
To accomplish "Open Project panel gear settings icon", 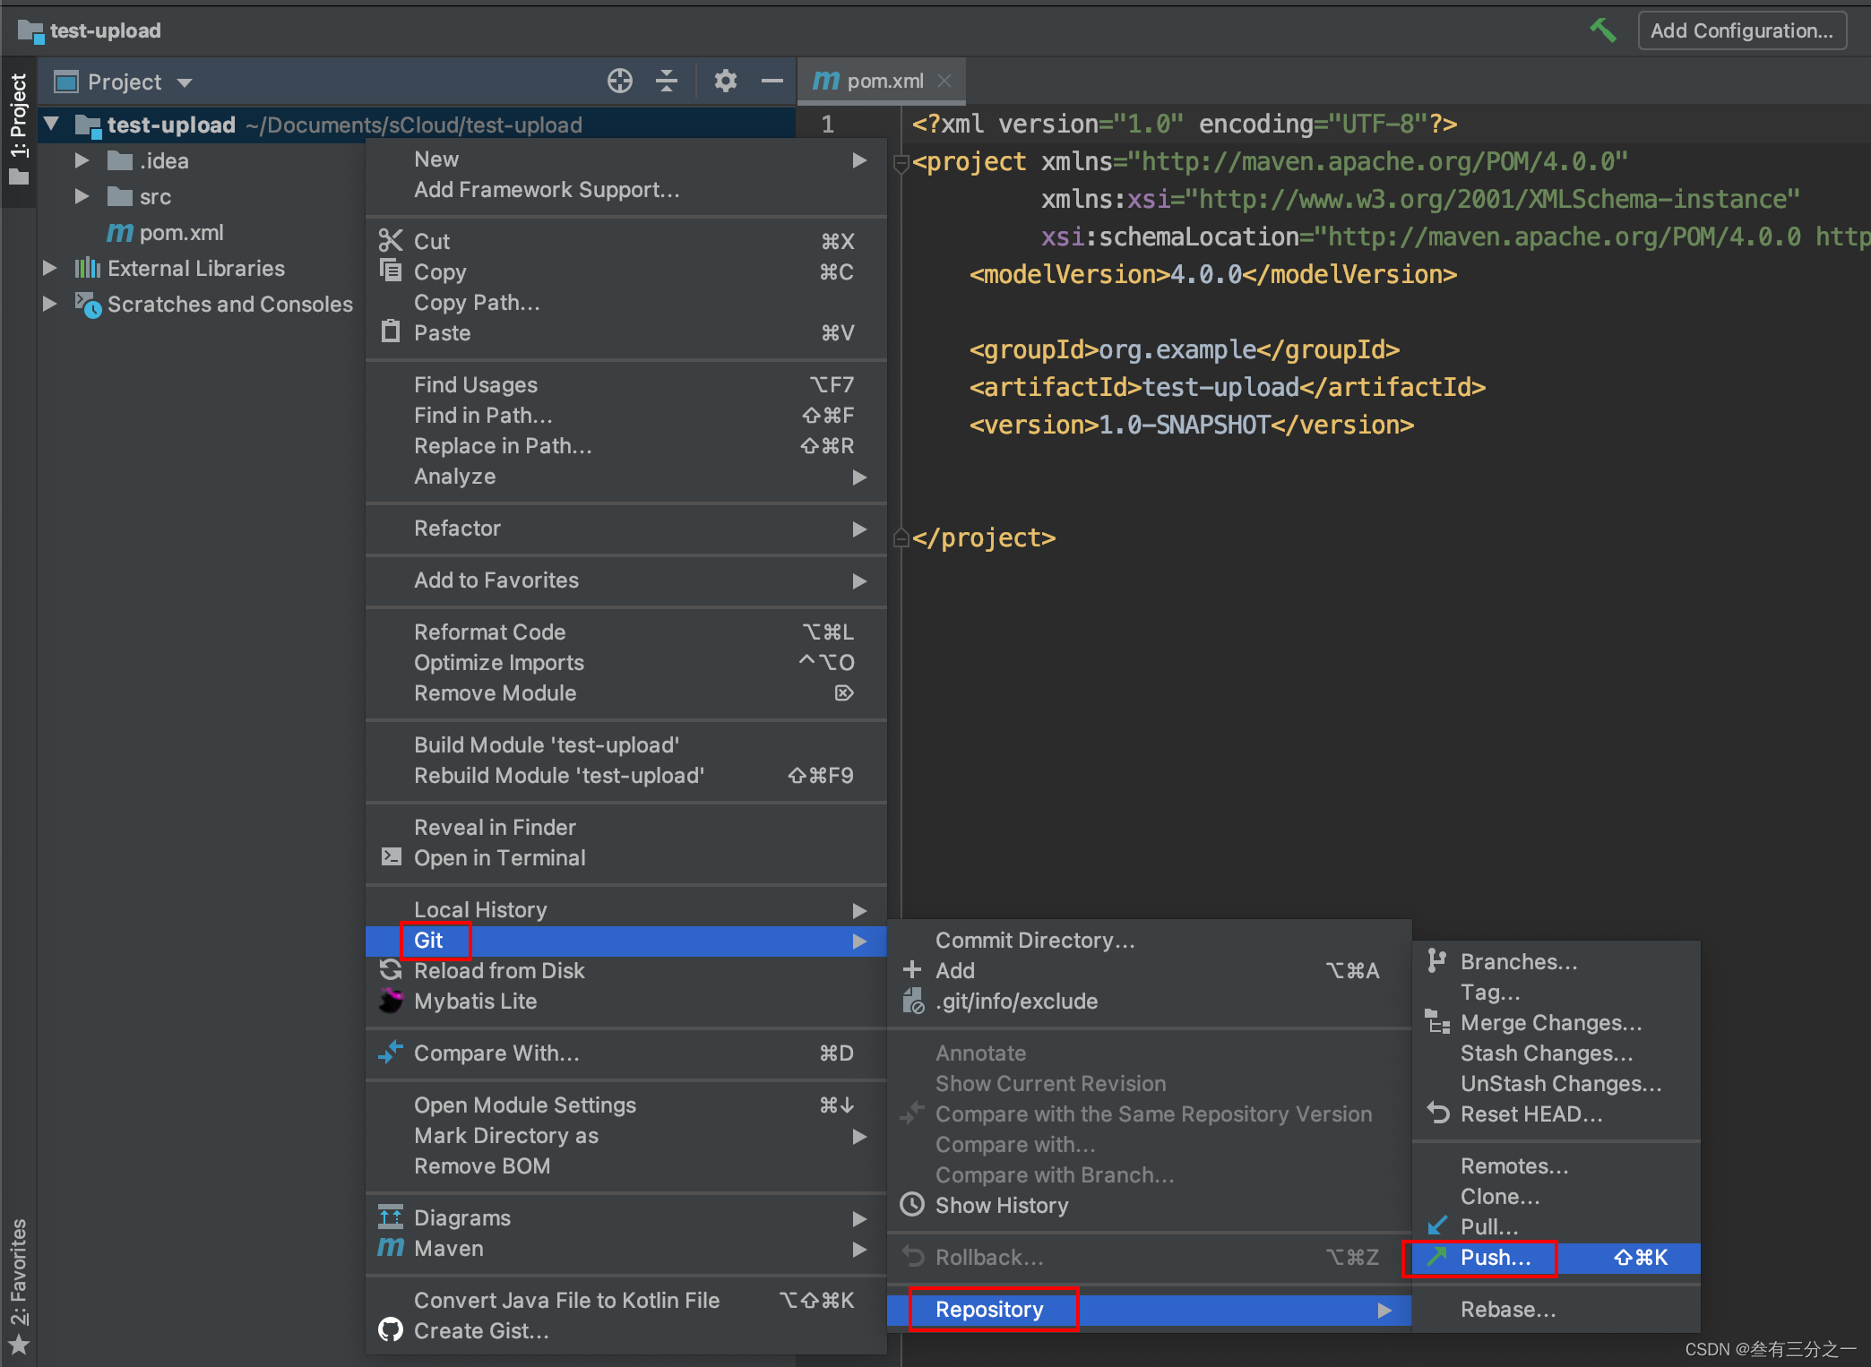I will point(725,82).
